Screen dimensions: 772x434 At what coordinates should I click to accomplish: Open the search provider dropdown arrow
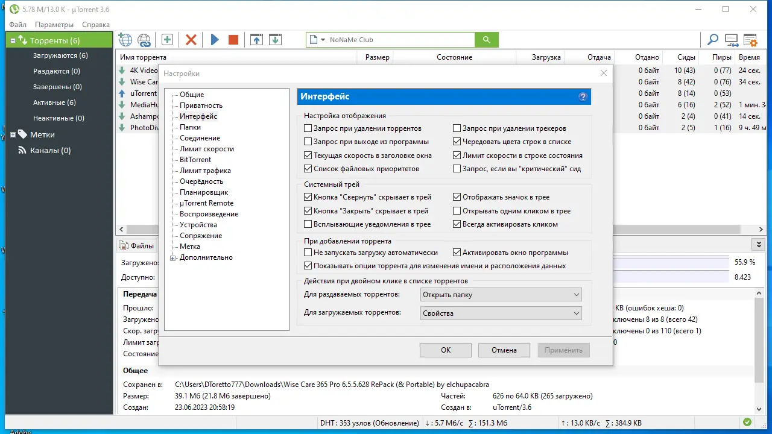(323, 40)
